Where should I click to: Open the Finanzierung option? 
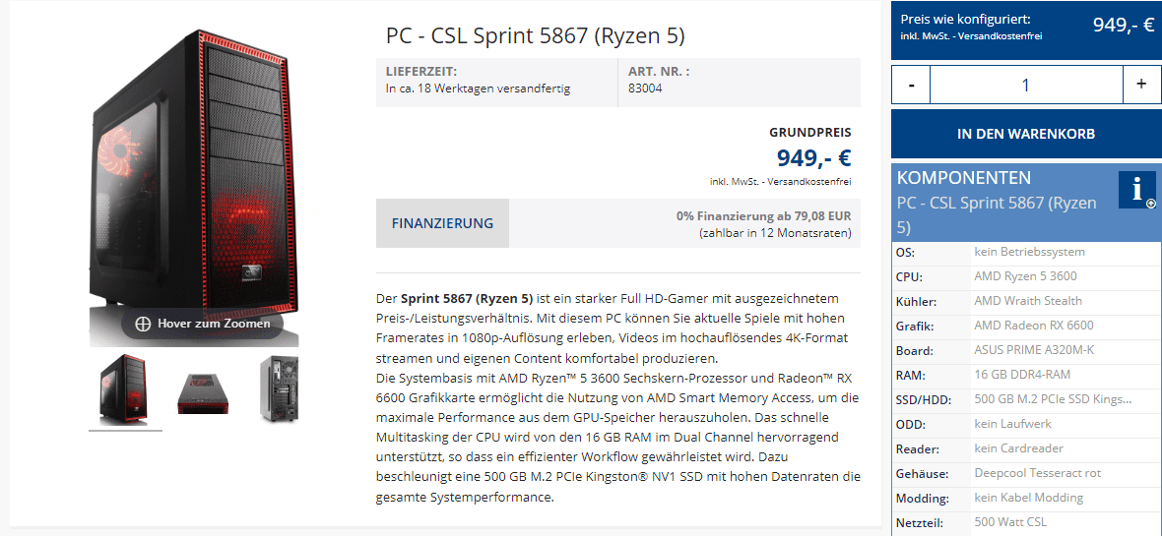point(442,223)
